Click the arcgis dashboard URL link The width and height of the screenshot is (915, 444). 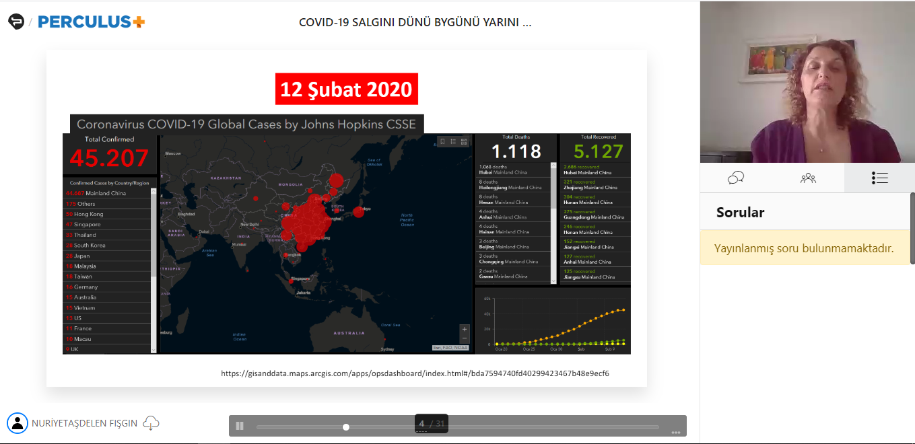point(415,373)
